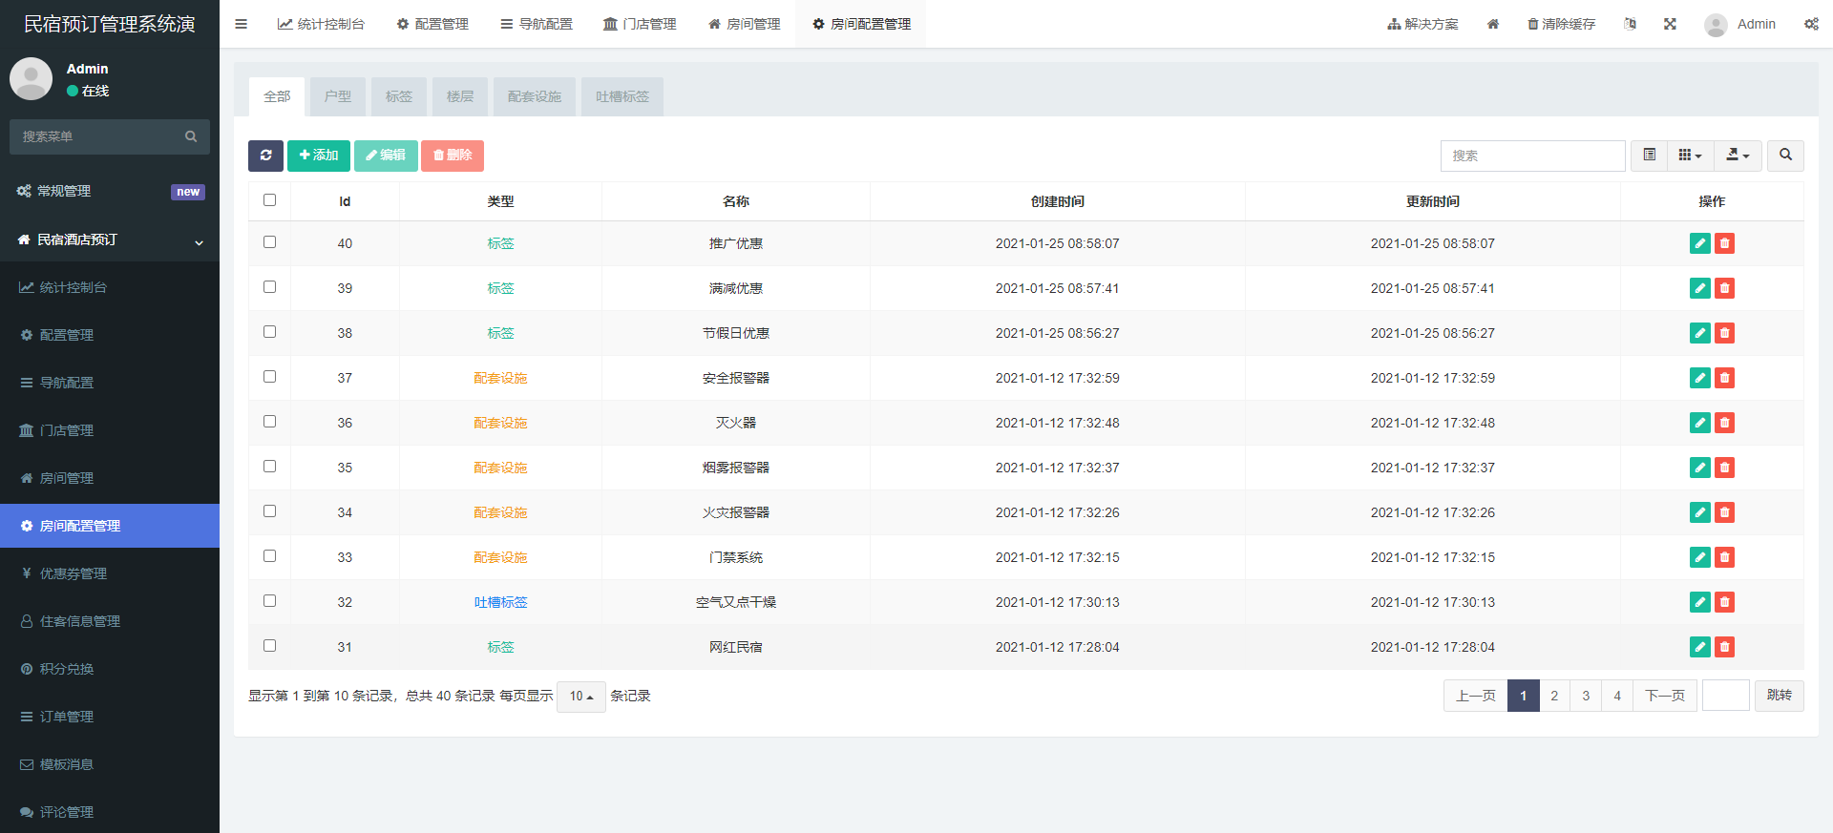Image resolution: width=1833 pixels, height=833 pixels.
Task: Click the search magnifier button beside export
Action: (x=1785, y=156)
